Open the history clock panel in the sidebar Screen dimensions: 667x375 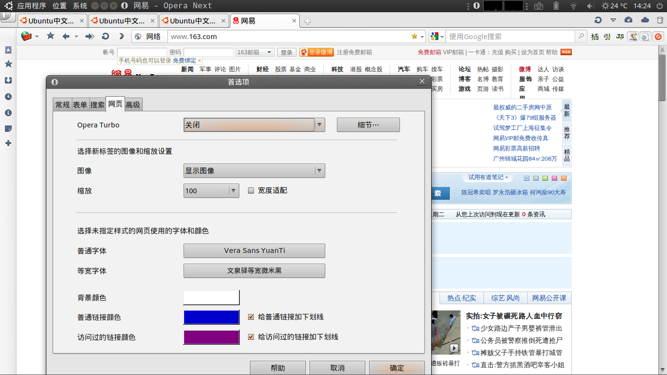click(8, 97)
